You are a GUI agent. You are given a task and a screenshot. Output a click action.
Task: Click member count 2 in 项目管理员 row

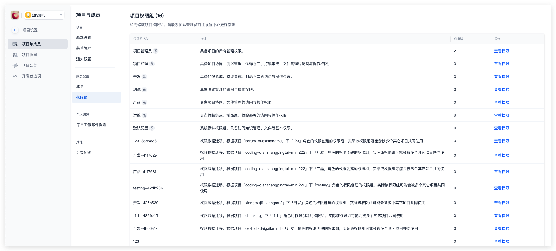pos(455,51)
